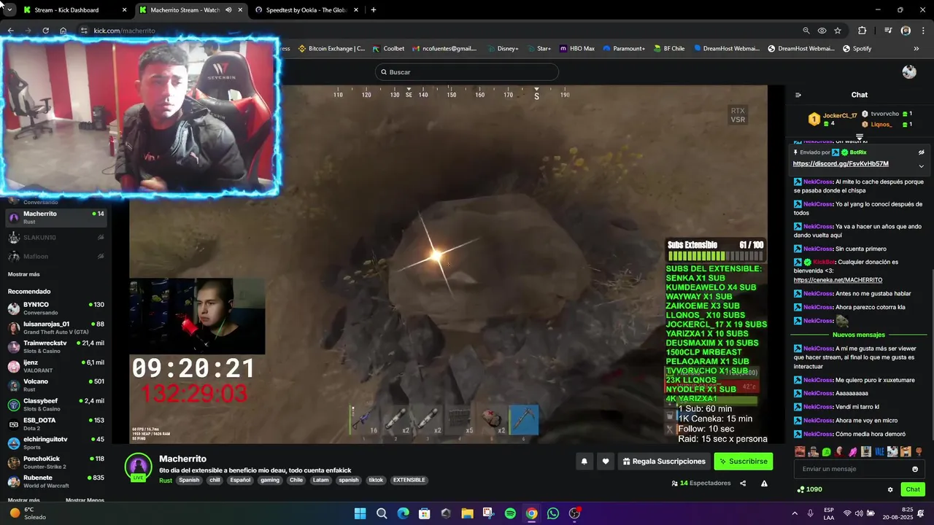The height and width of the screenshot is (525, 934).
Task: Click the Buscar search field
Action: click(x=467, y=72)
